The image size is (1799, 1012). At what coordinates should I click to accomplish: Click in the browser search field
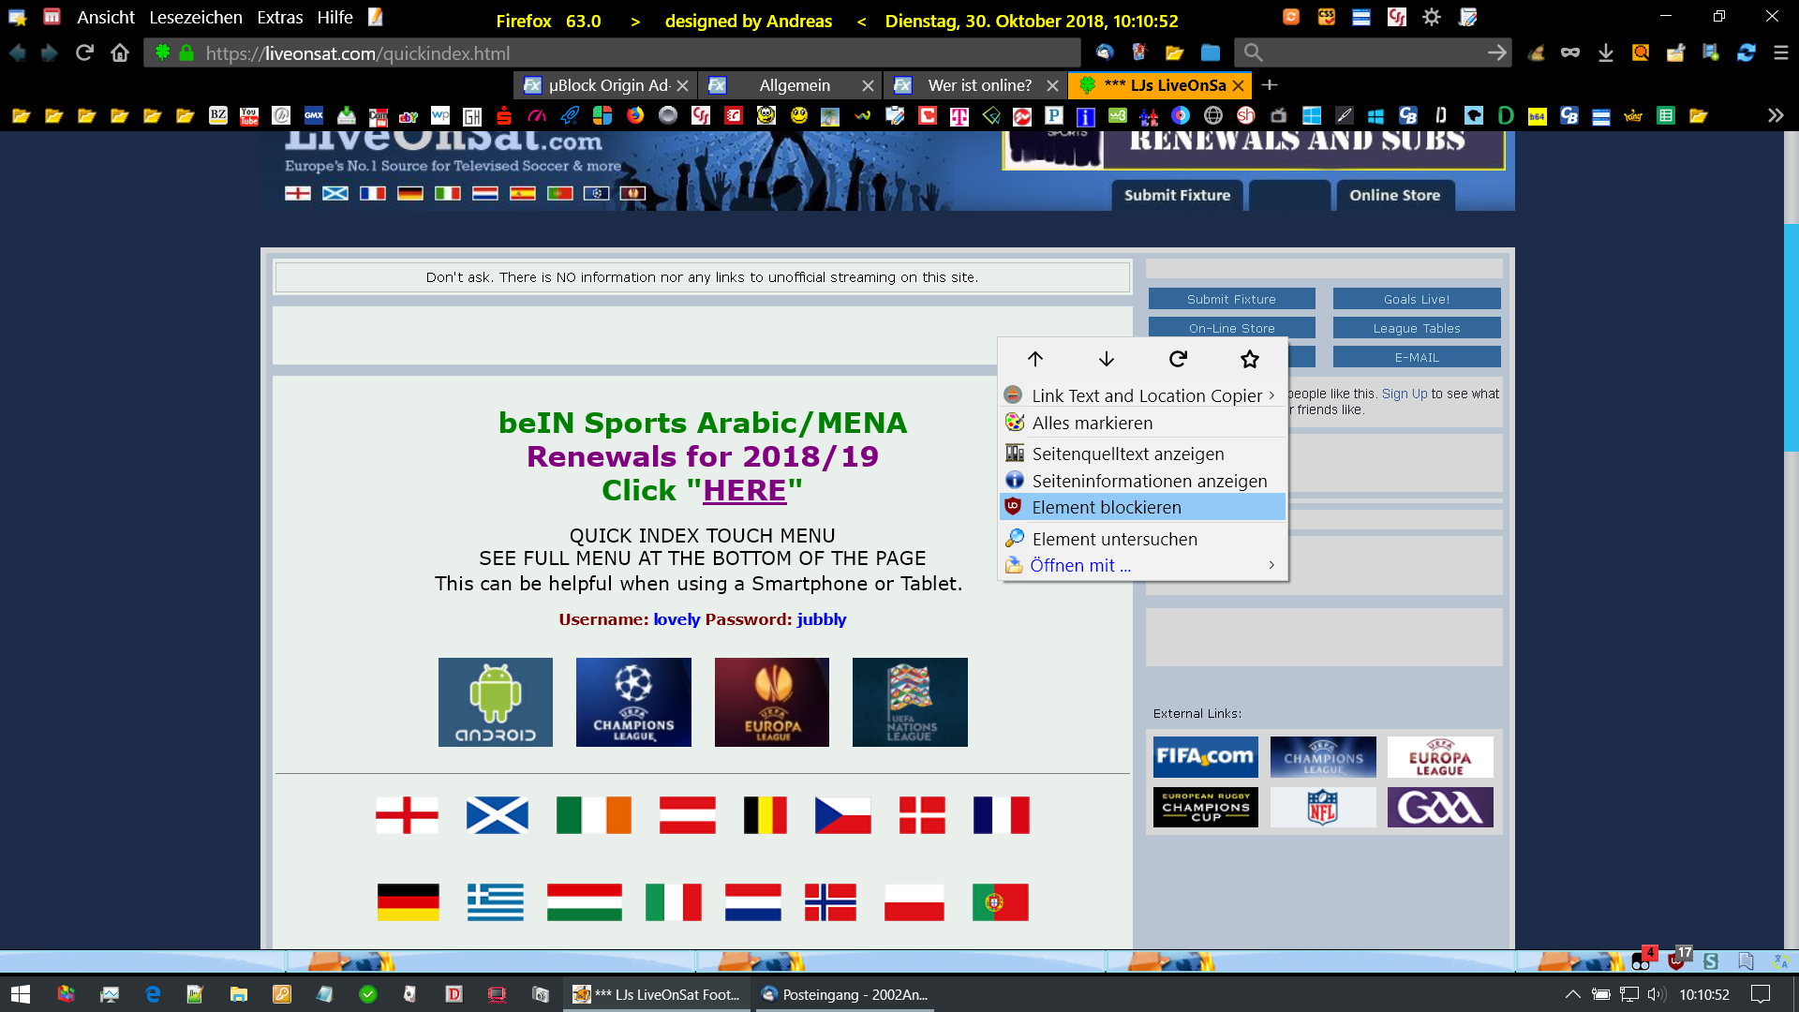(1368, 53)
